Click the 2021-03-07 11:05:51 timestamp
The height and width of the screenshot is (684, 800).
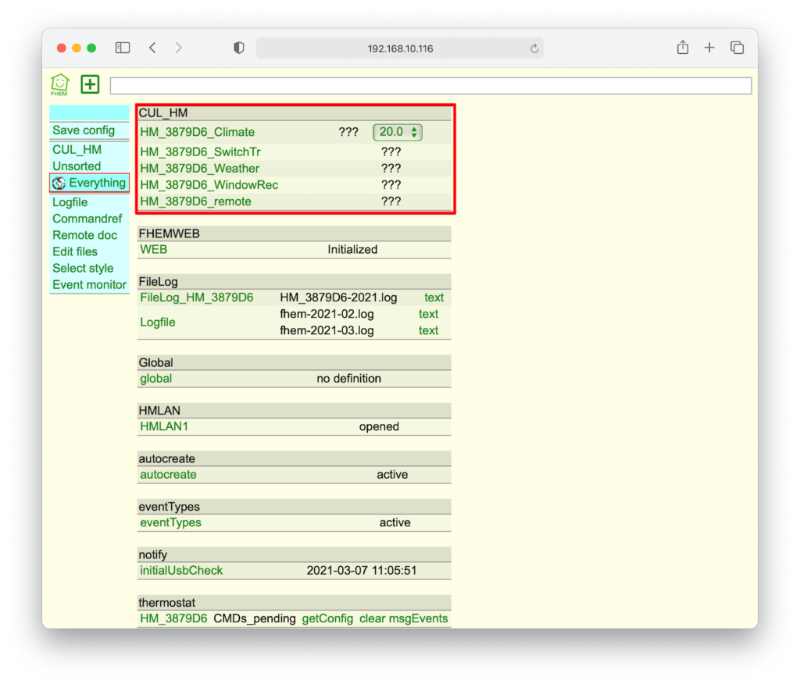tap(362, 571)
